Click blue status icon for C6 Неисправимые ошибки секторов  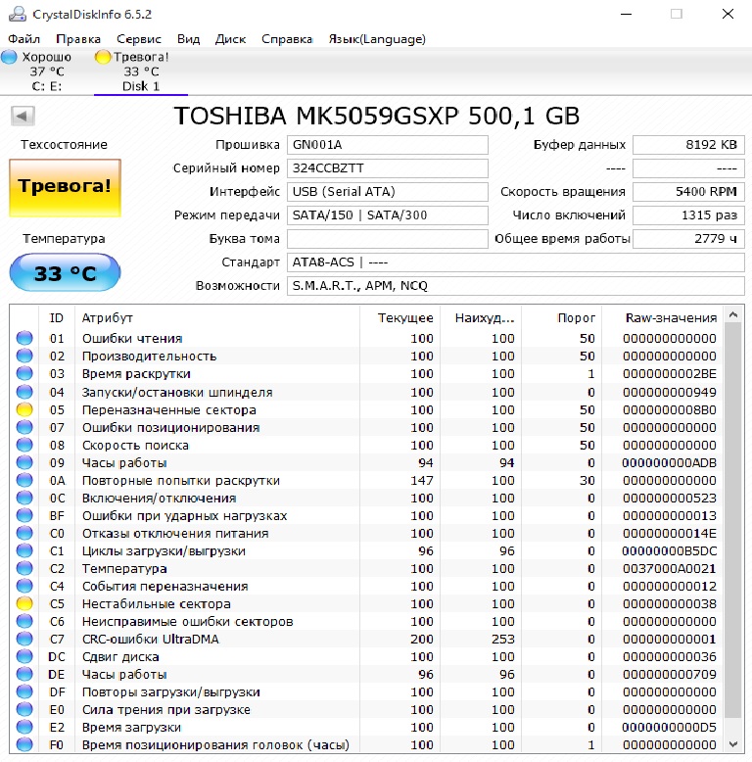tap(24, 622)
